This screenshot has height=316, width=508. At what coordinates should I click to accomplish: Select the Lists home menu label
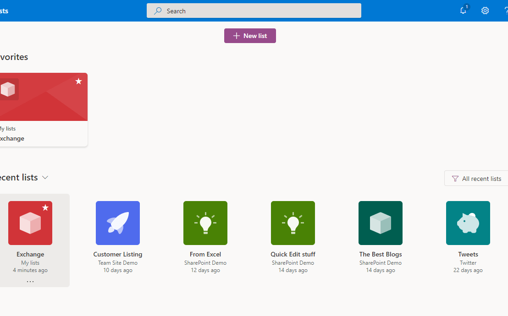click(x=3, y=10)
